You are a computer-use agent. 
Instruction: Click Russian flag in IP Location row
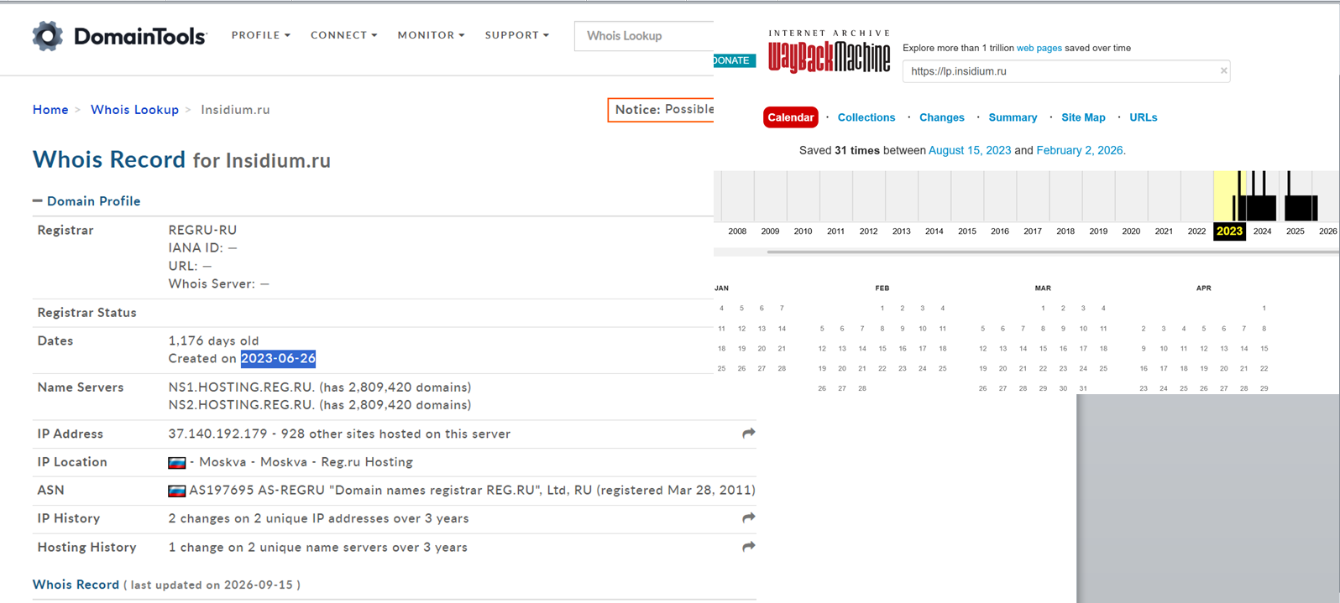[177, 463]
